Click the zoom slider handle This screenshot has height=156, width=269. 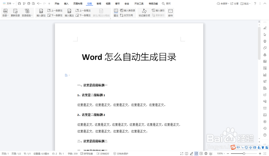pos(244,154)
